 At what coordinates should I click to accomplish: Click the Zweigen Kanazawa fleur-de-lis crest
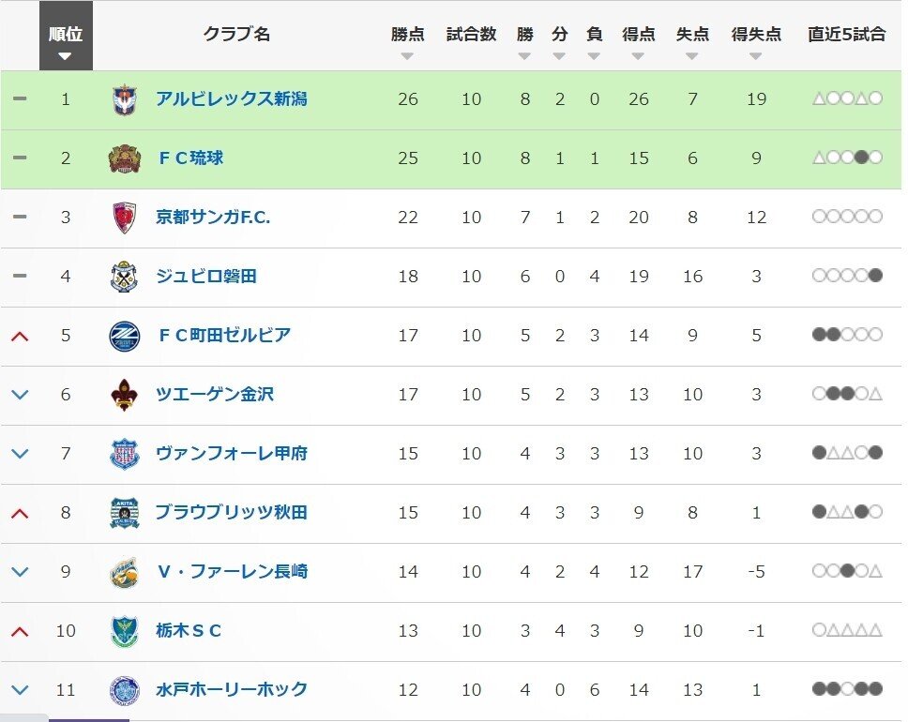[x=124, y=395]
